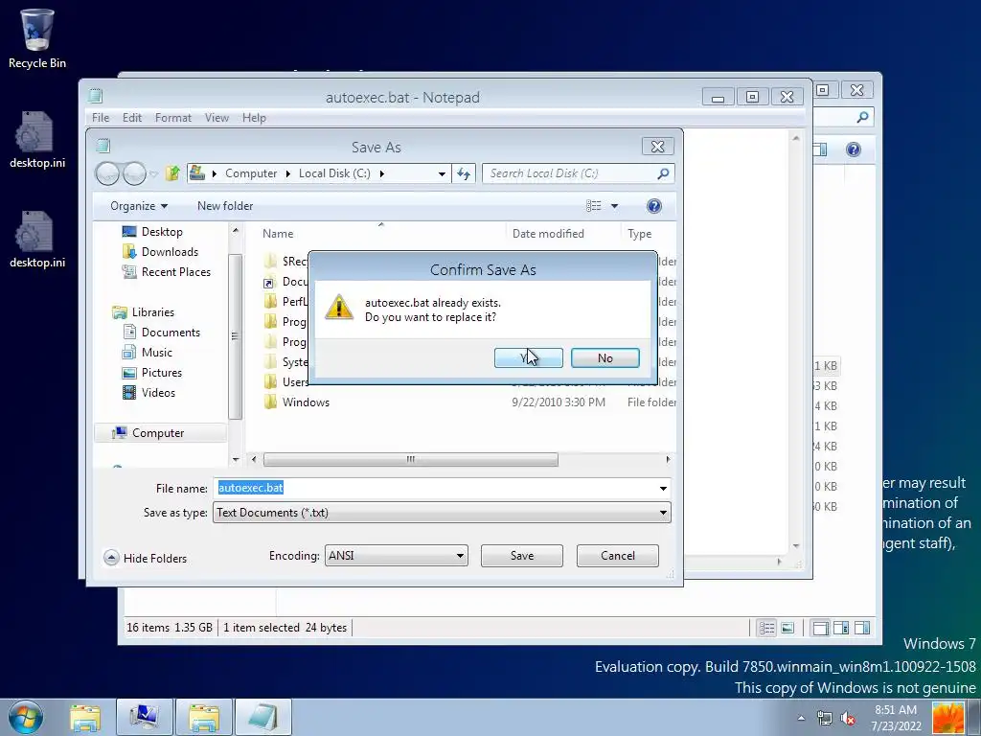This screenshot has height=736, width=981.
Task: Click Save in the Save As dialog
Action: tap(522, 556)
